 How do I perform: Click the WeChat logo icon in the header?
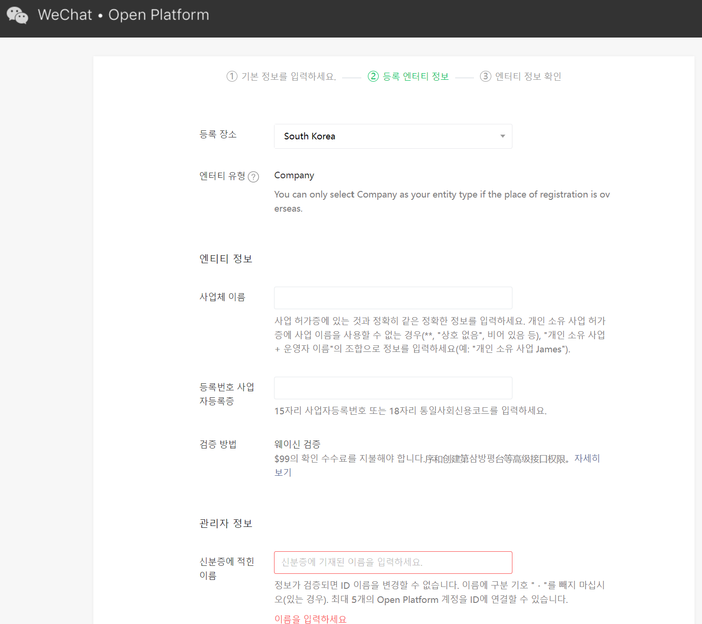point(17,15)
